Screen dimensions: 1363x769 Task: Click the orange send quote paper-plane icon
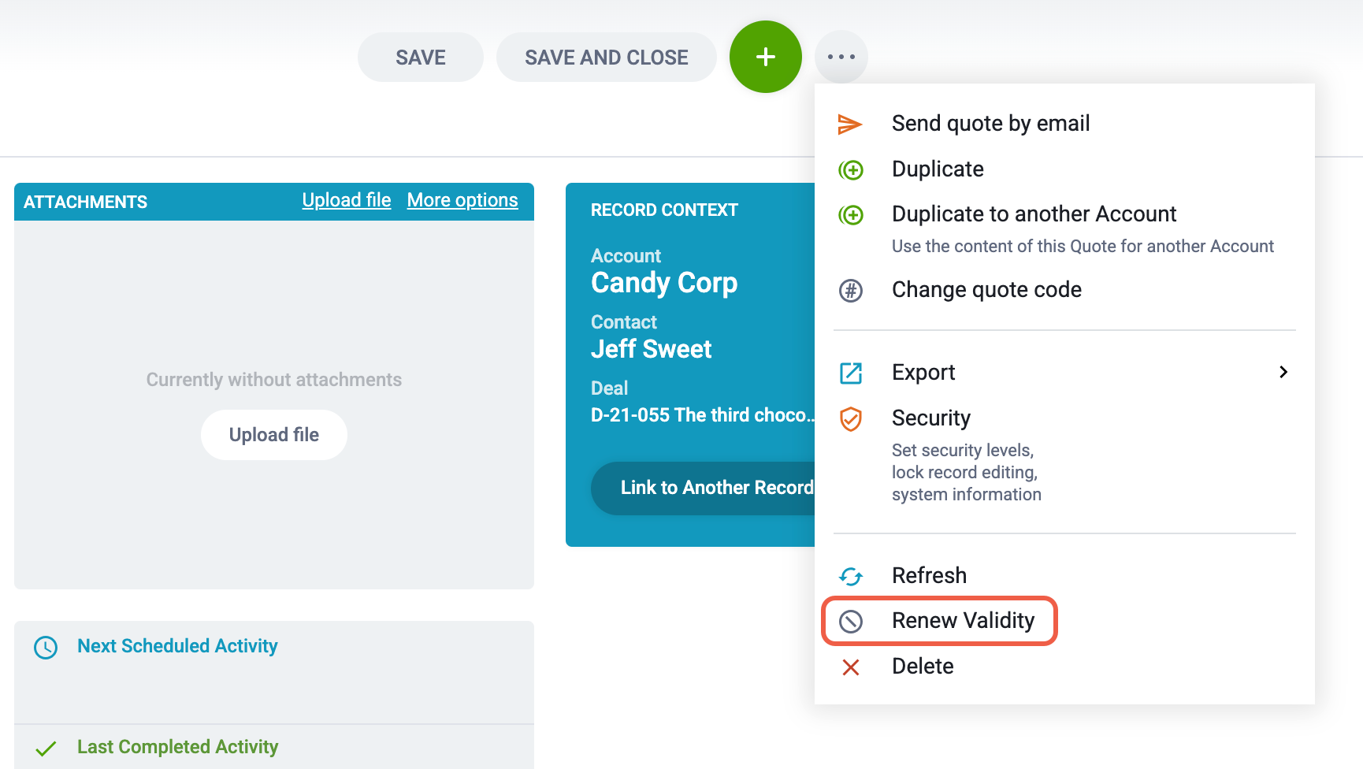pos(849,124)
